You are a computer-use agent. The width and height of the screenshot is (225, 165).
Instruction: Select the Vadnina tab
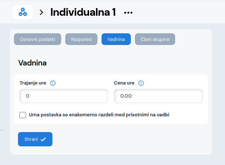(116, 39)
